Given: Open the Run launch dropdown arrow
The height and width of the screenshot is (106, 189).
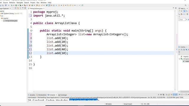Looking at the screenshot, I should 18,5.
